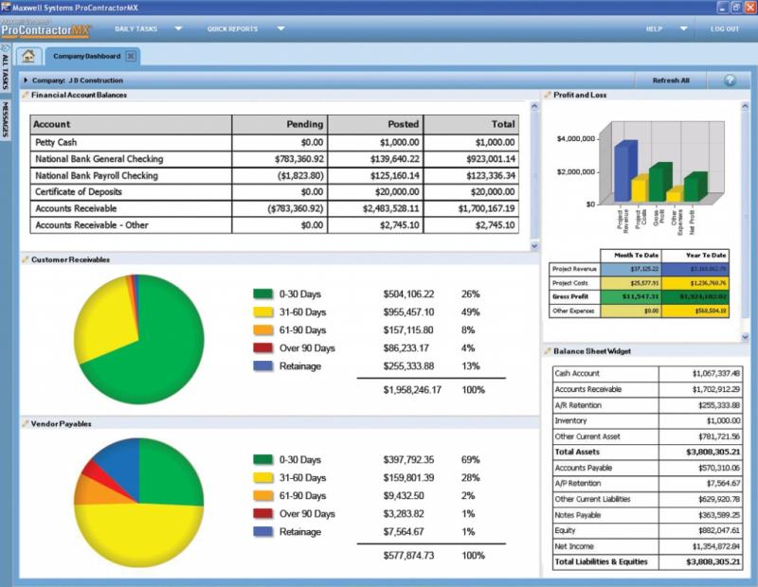758x587 pixels.
Task: Select the "Accounts Receivable - Other" row label
Action: [92, 225]
